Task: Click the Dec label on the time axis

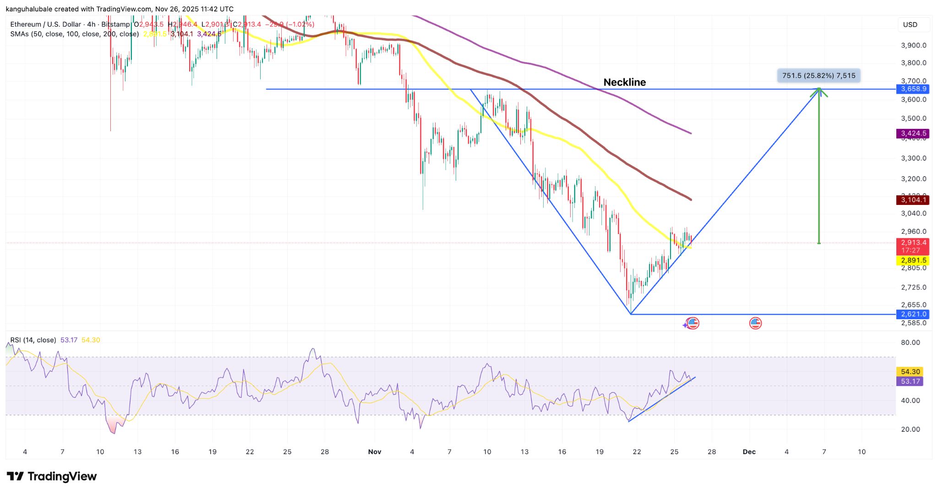Action: (x=750, y=451)
